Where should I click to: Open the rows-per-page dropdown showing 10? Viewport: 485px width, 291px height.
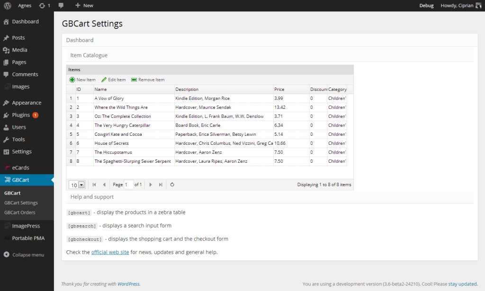pyautogui.click(x=81, y=185)
